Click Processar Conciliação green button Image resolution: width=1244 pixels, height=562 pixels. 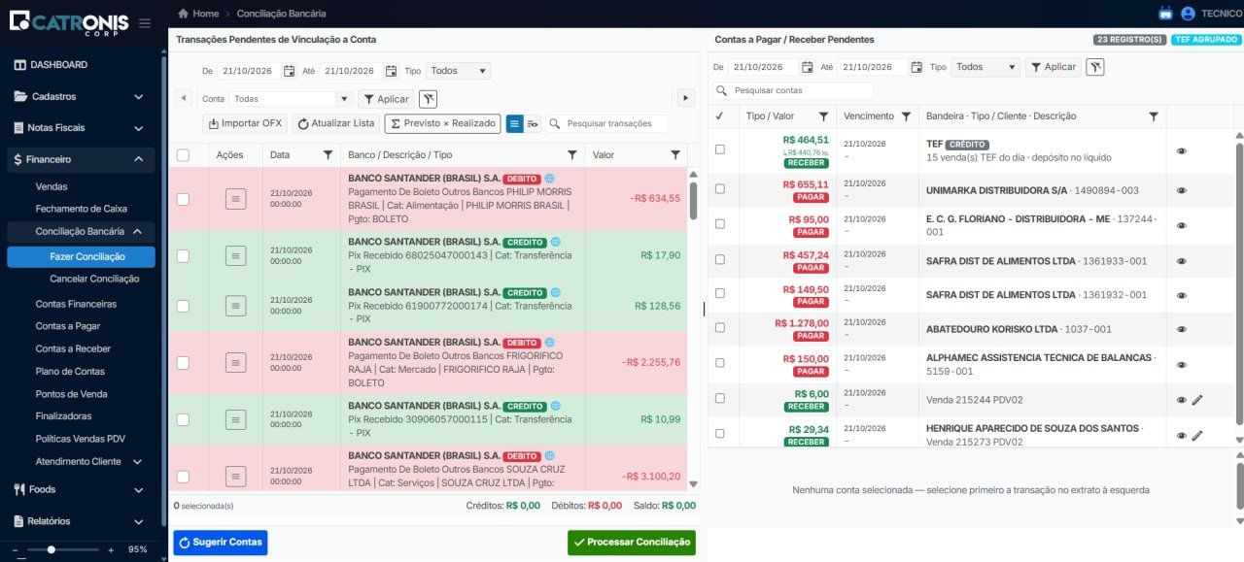coord(632,543)
